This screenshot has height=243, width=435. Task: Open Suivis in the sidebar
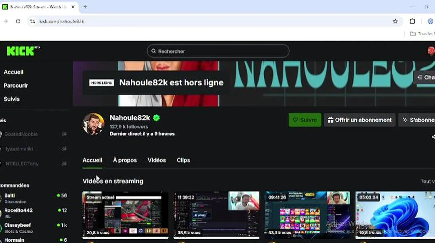[12, 99]
